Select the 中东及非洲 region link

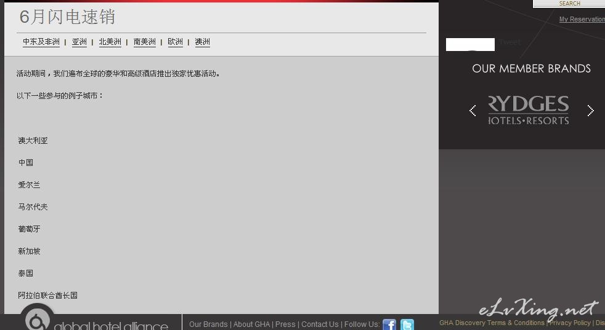(41, 42)
